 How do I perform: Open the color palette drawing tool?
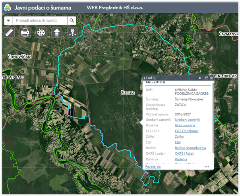[x=41, y=32]
